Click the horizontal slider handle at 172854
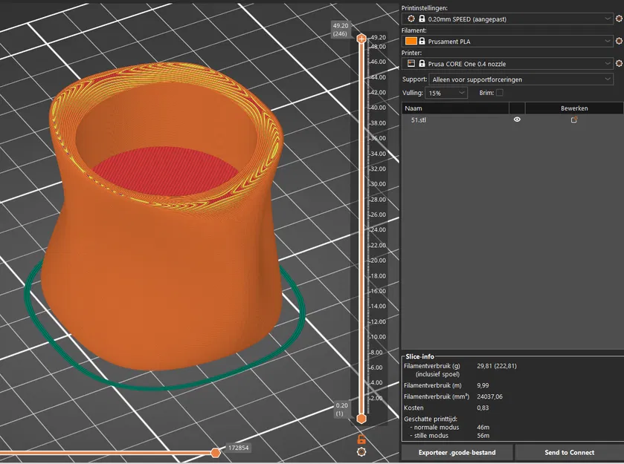 tap(216, 452)
